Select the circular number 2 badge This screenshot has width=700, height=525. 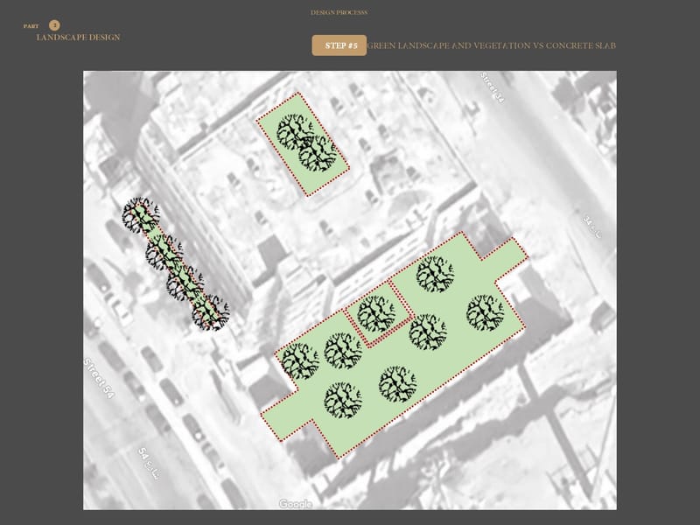tap(54, 26)
